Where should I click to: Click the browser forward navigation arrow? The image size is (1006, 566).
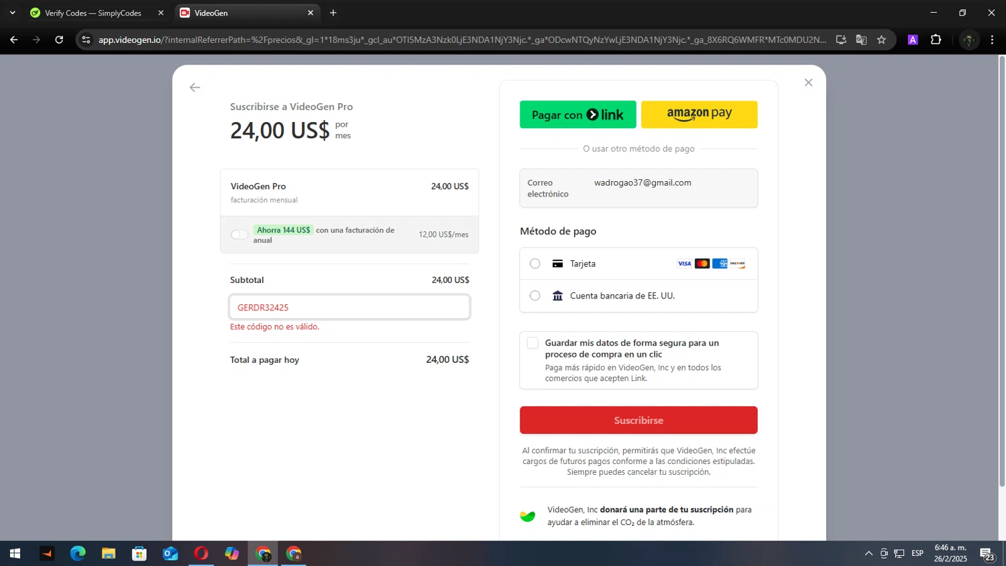pyautogui.click(x=36, y=40)
